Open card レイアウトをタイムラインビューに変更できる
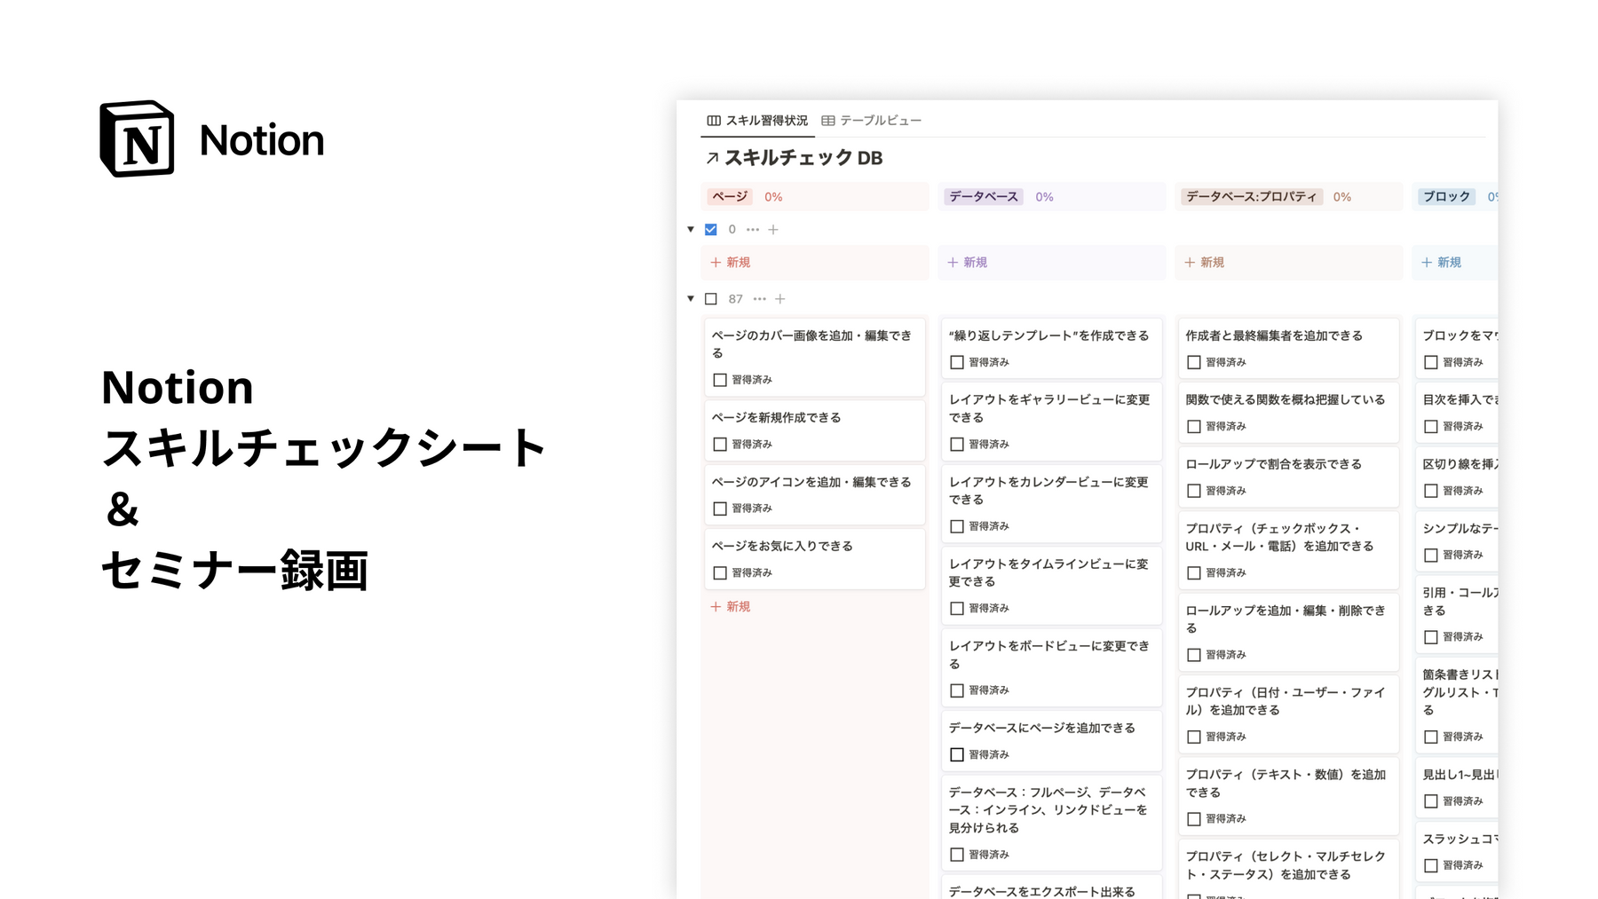The height and width of the screenshot is (899, 1598). click(1051, 585)
